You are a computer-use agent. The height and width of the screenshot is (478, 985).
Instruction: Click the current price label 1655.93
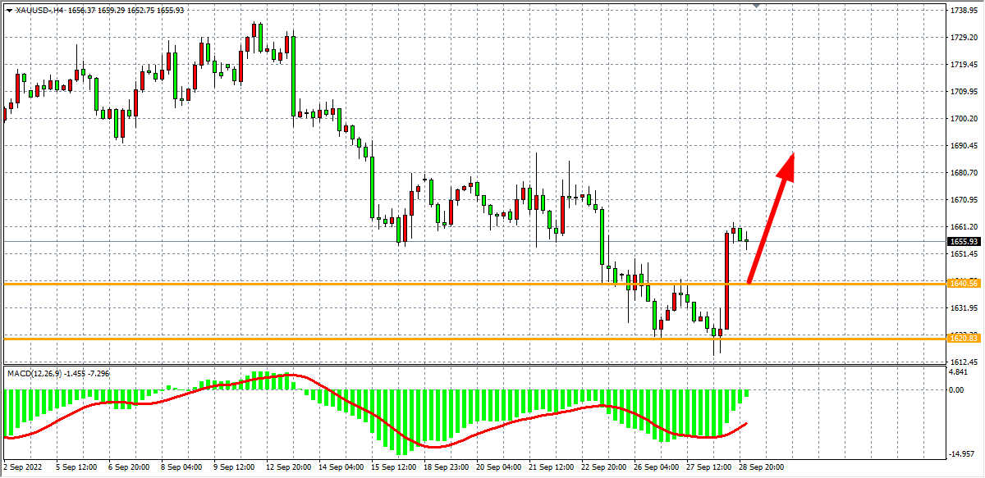point(963,242)
